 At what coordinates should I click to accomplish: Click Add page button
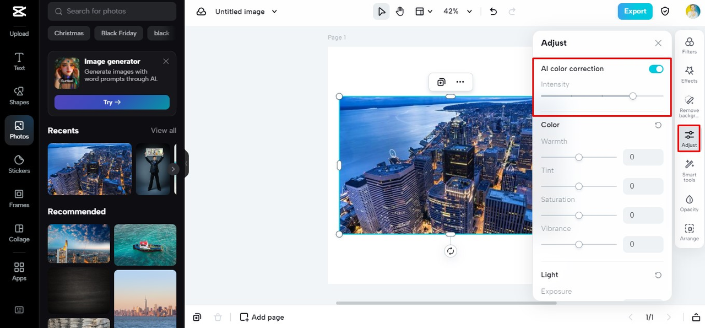click(262, 317)
